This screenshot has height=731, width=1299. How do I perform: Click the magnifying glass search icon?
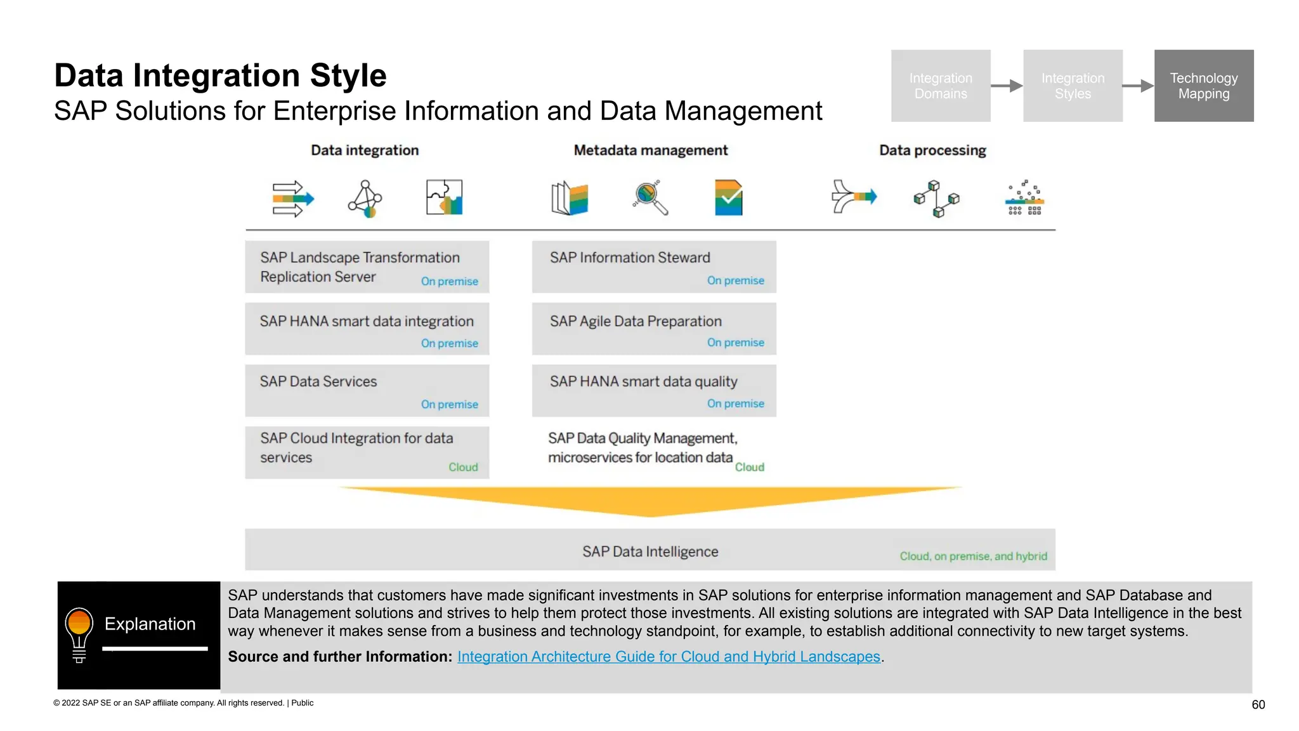(650, 197)
